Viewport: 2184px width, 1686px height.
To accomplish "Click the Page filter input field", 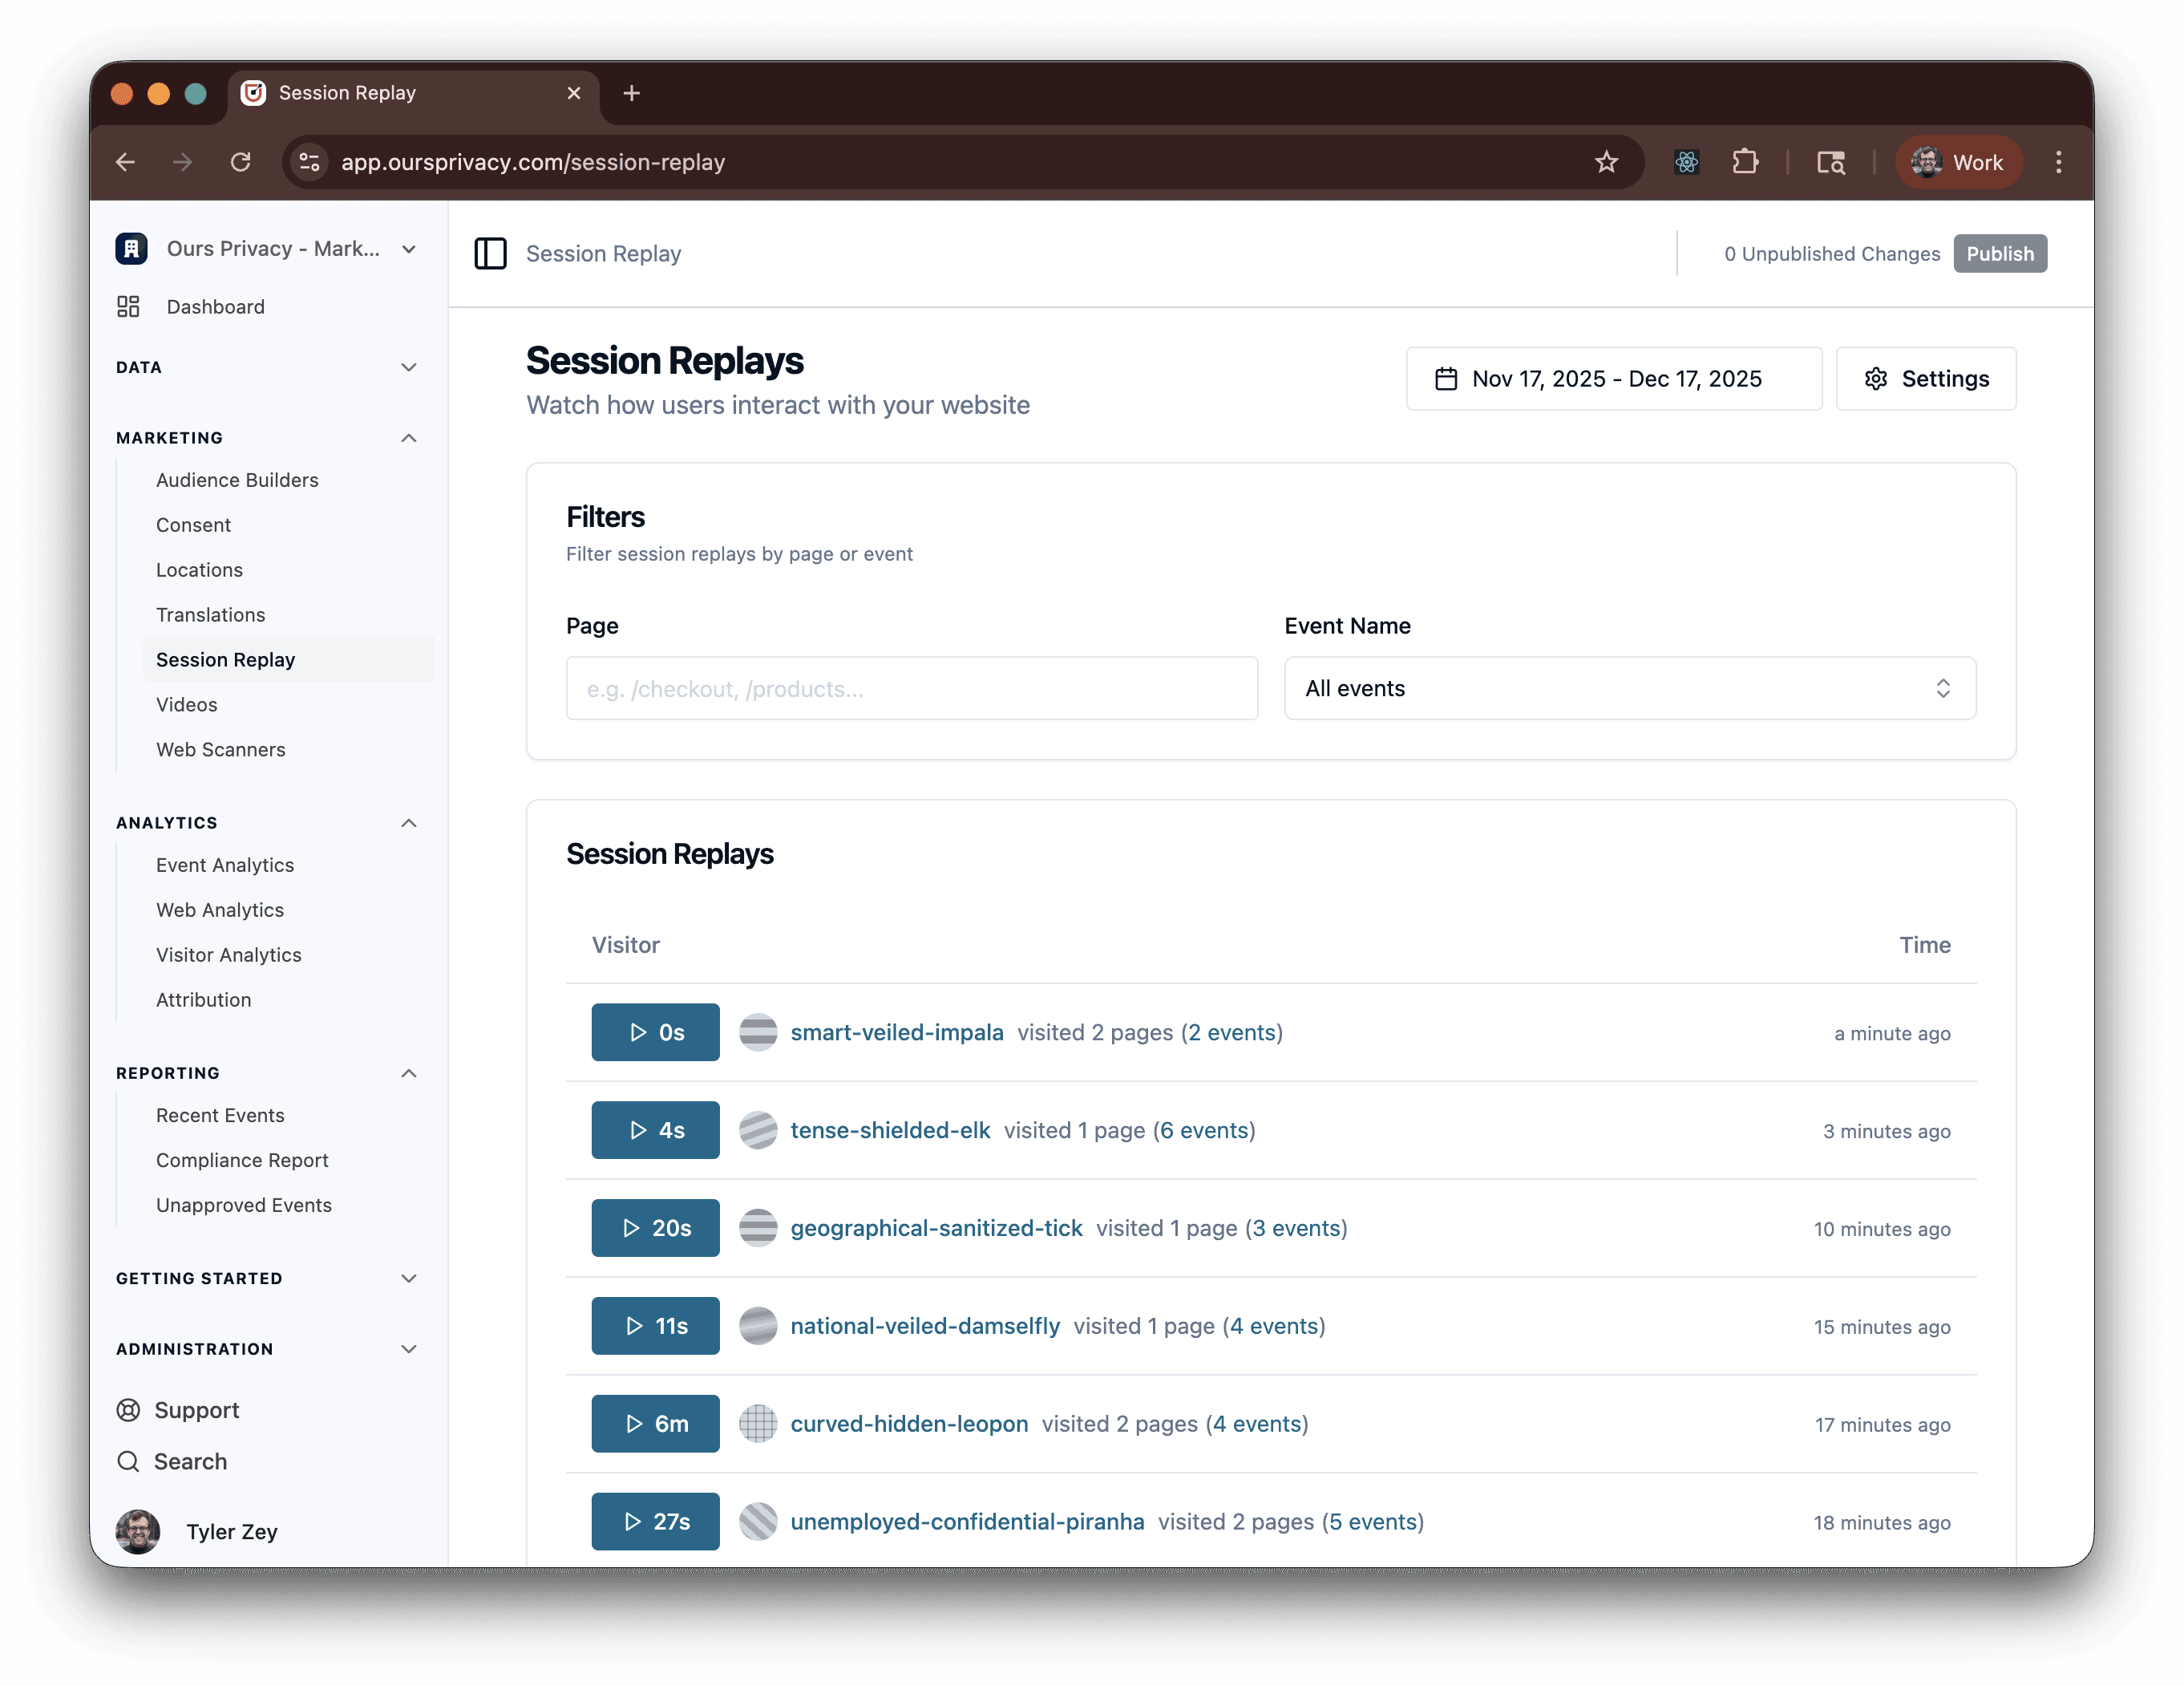I will point(911,688).
